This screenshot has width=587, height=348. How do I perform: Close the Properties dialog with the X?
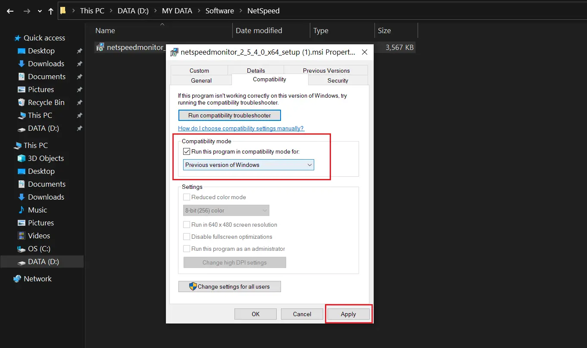point(364,52)
